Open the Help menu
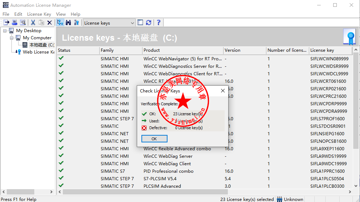 (x=76, y=14)
